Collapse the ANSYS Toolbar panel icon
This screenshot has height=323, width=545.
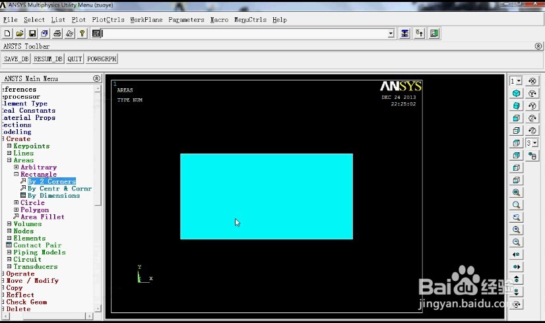(538, 46)
